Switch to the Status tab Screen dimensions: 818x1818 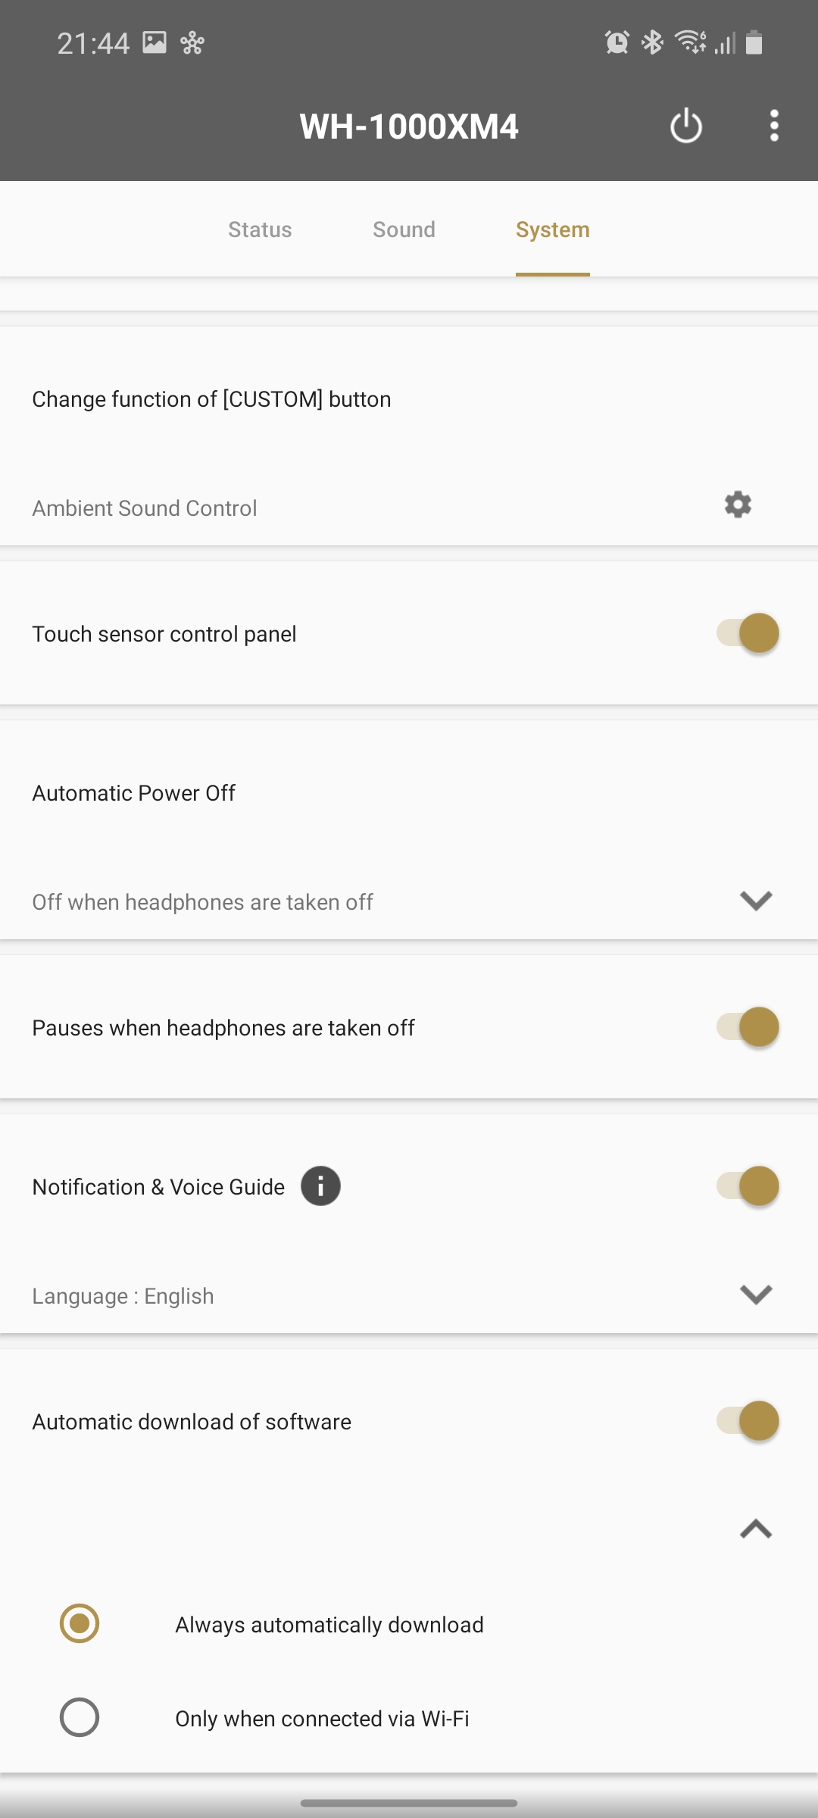coord(260,230)
